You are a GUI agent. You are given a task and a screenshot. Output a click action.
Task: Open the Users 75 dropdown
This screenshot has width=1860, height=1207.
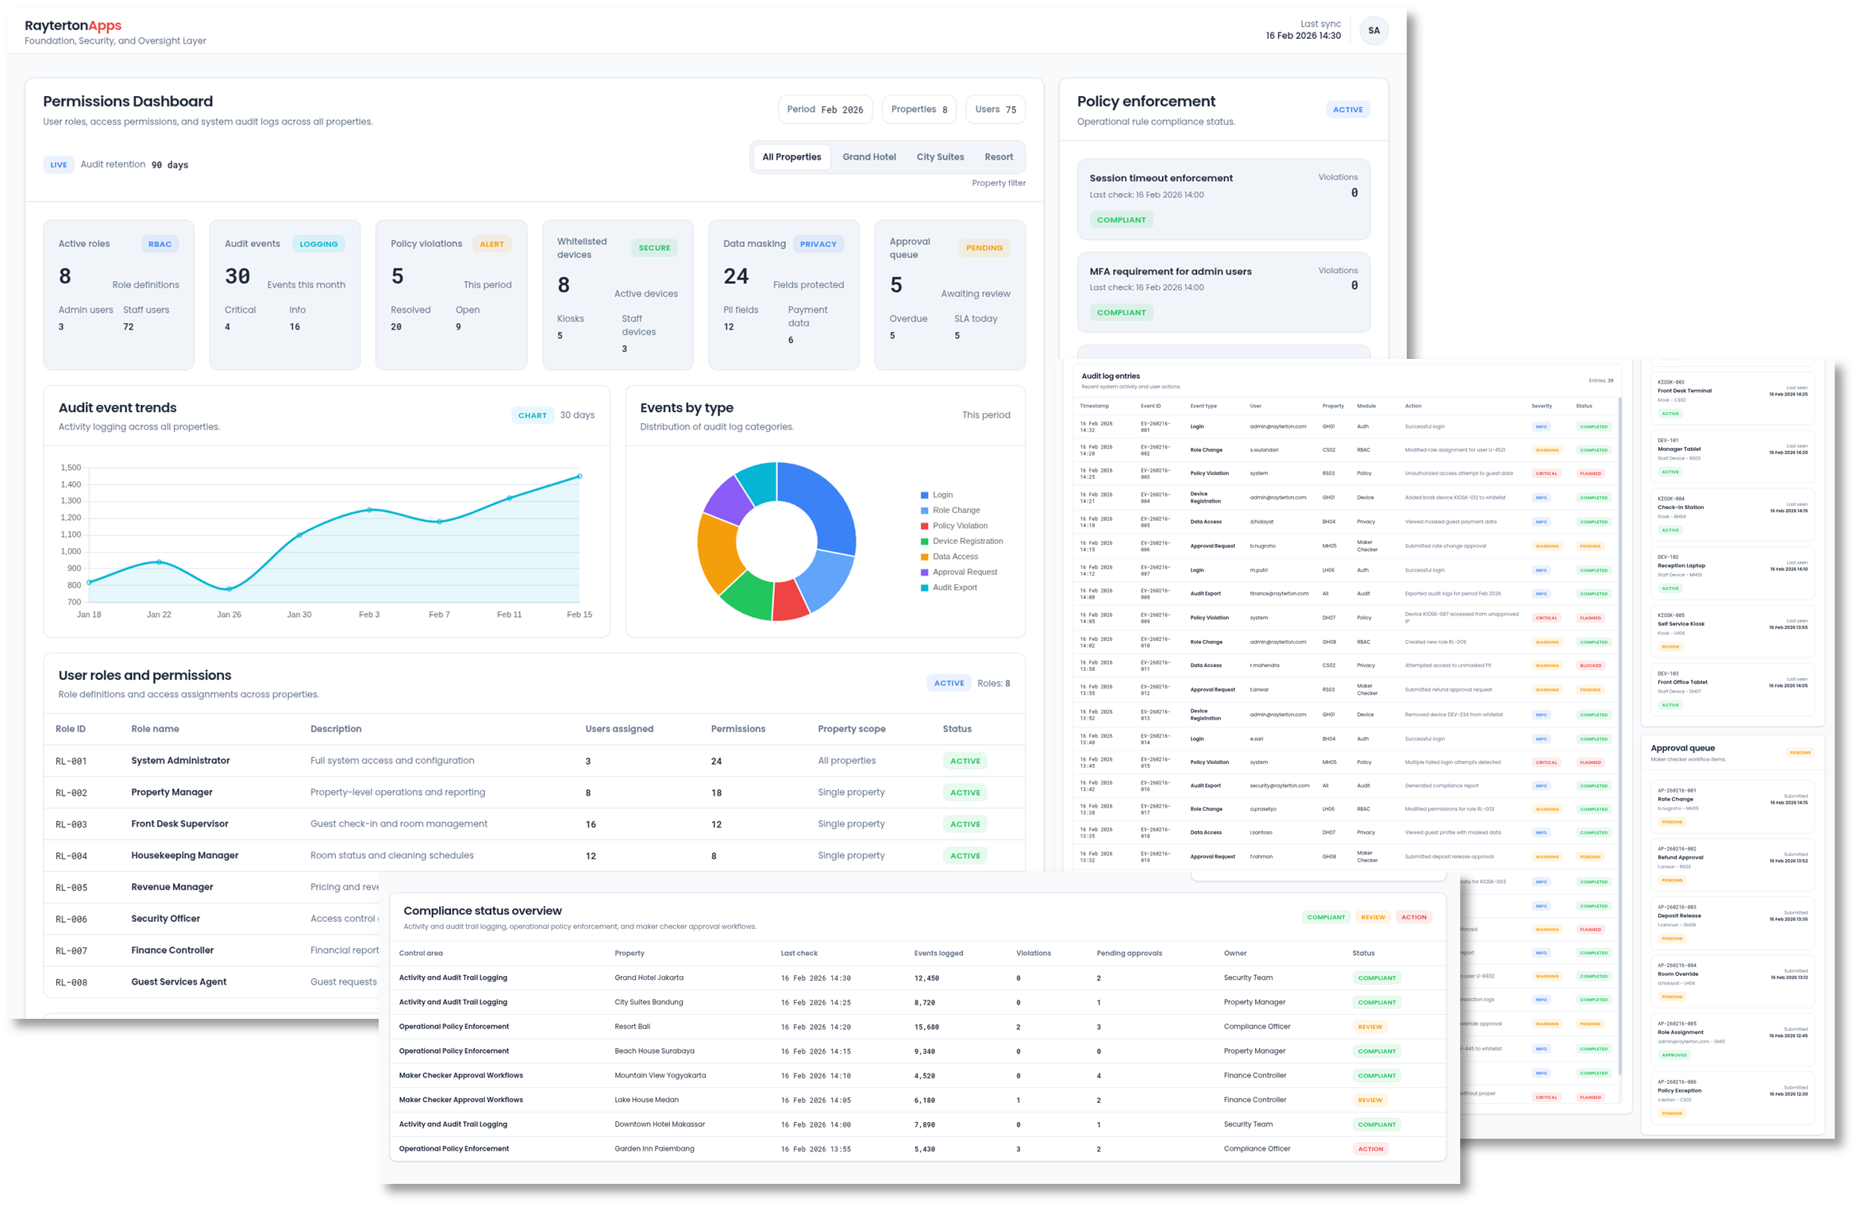pyautogui.click(x=995, y=109)
